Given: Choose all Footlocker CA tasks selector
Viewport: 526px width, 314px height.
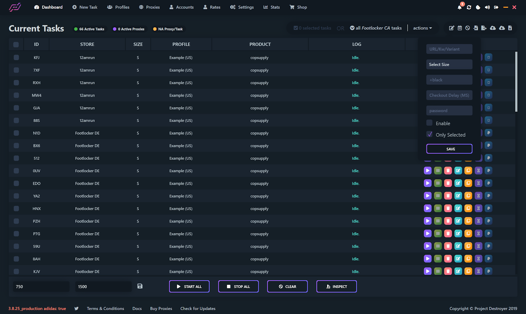Looking at the screenshot, I should pyautogui.click(x=375, y=28).
